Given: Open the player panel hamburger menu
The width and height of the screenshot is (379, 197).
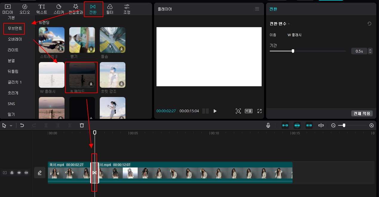Looking at the screenshot, I should (x=257, y=9).
